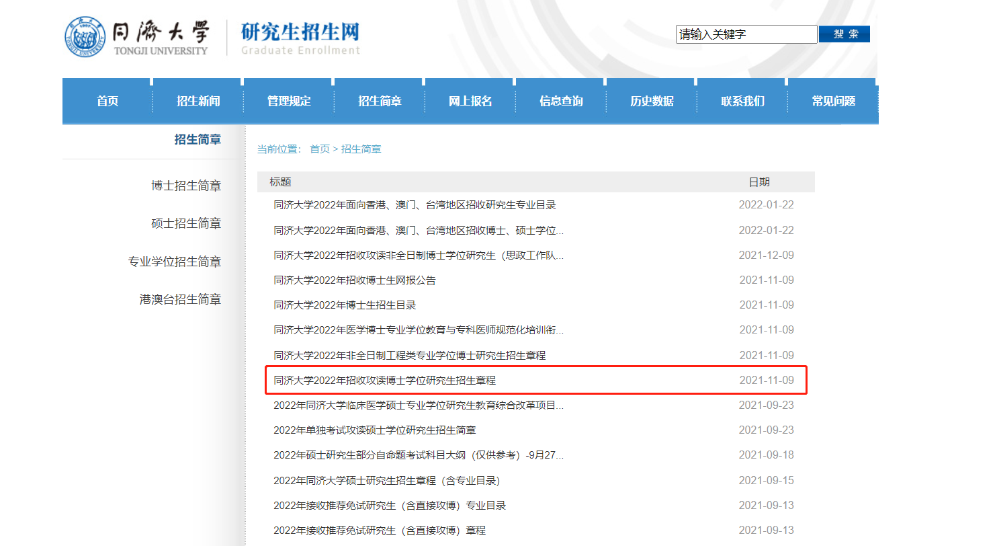Click the 2021-09-15 date cell
This screenshot has height=546, width=997.
coord(767,481)
